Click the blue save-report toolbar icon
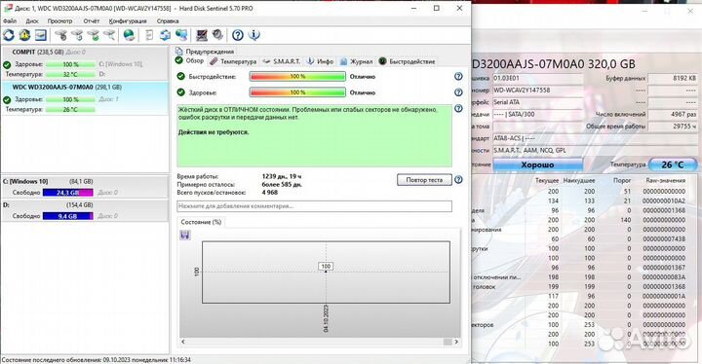Image resolution: width=702 pixels, height=364 pixels. point(165,35)
